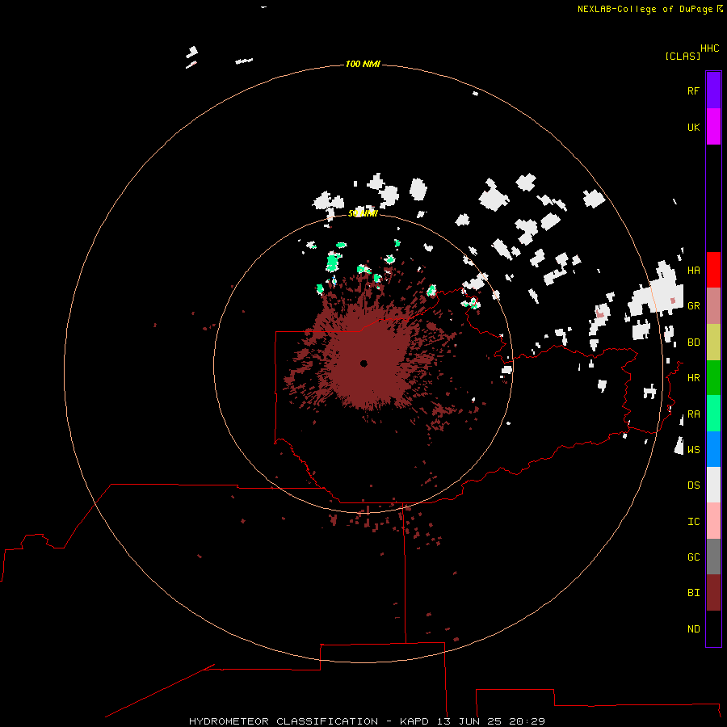Select the WS blue legend swatch

[x=713, y=449]
